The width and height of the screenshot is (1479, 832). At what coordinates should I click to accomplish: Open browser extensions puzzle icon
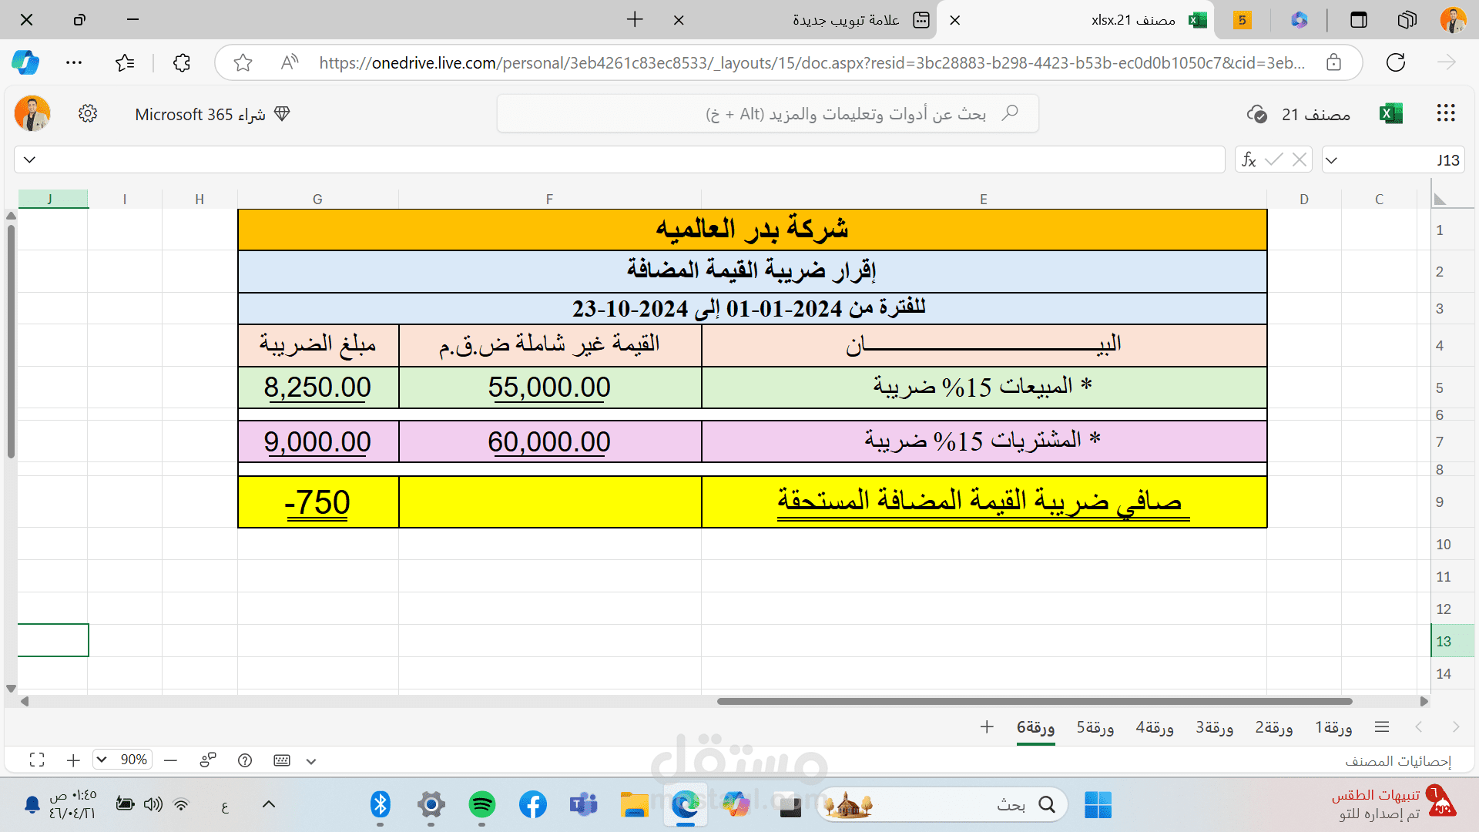coord(182,62)
